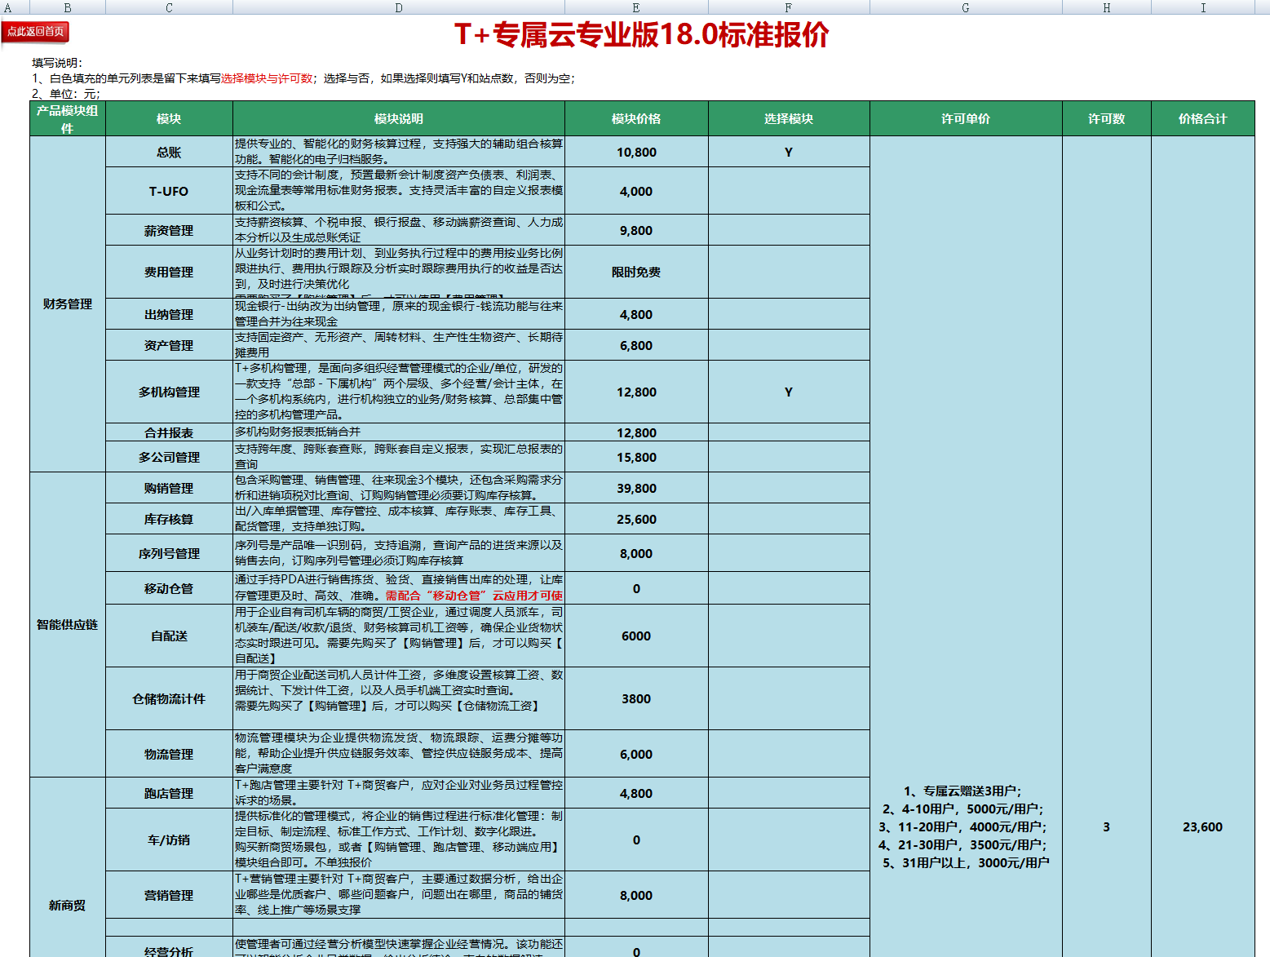Select the 费用管理 module cell
The height and width of the screenshot is (957, 1270).
coord(169,272)
